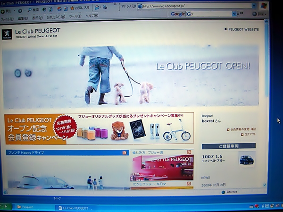Click the page scrollbar up arrow
The height and width of the screenshot is (212, 283).
(x=266, y=22)
